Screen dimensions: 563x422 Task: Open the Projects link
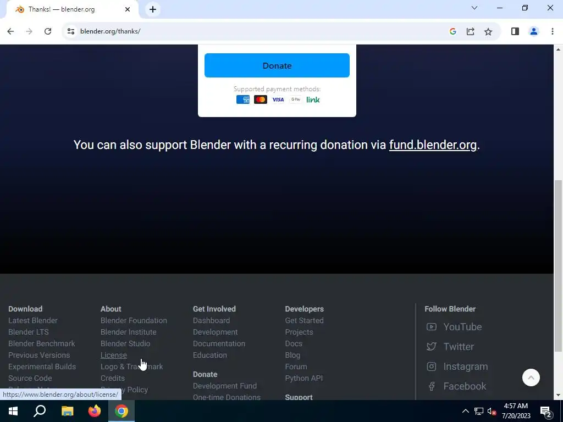tap(299, 332)
